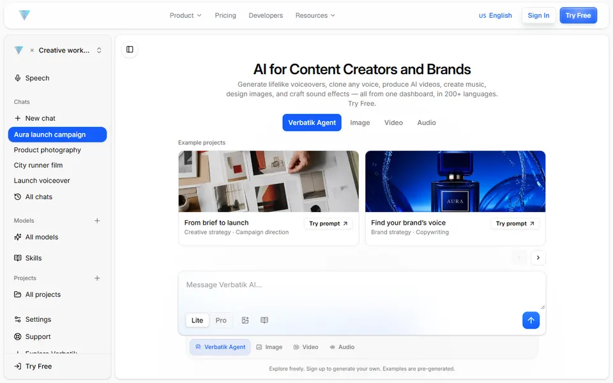Switch to the top Audio tab
The image size is (613, 383).
[427, 123]
